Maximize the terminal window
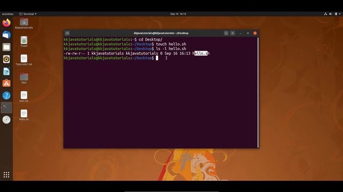The width and height of the screenshot is (343, 192). 248,33
